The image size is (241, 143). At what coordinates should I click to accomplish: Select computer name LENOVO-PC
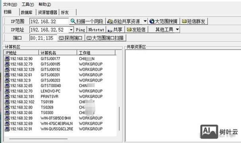click(x=51, y=91)
